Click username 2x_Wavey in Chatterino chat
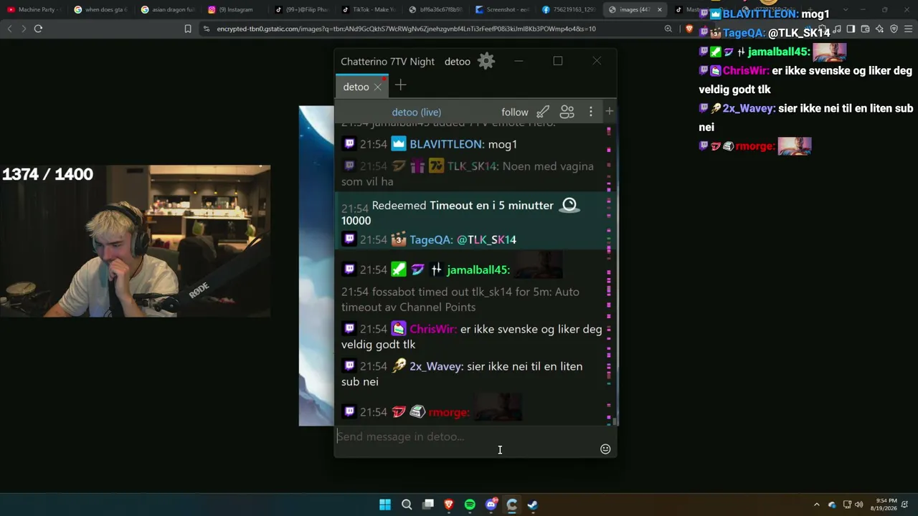 click(436, 366)
